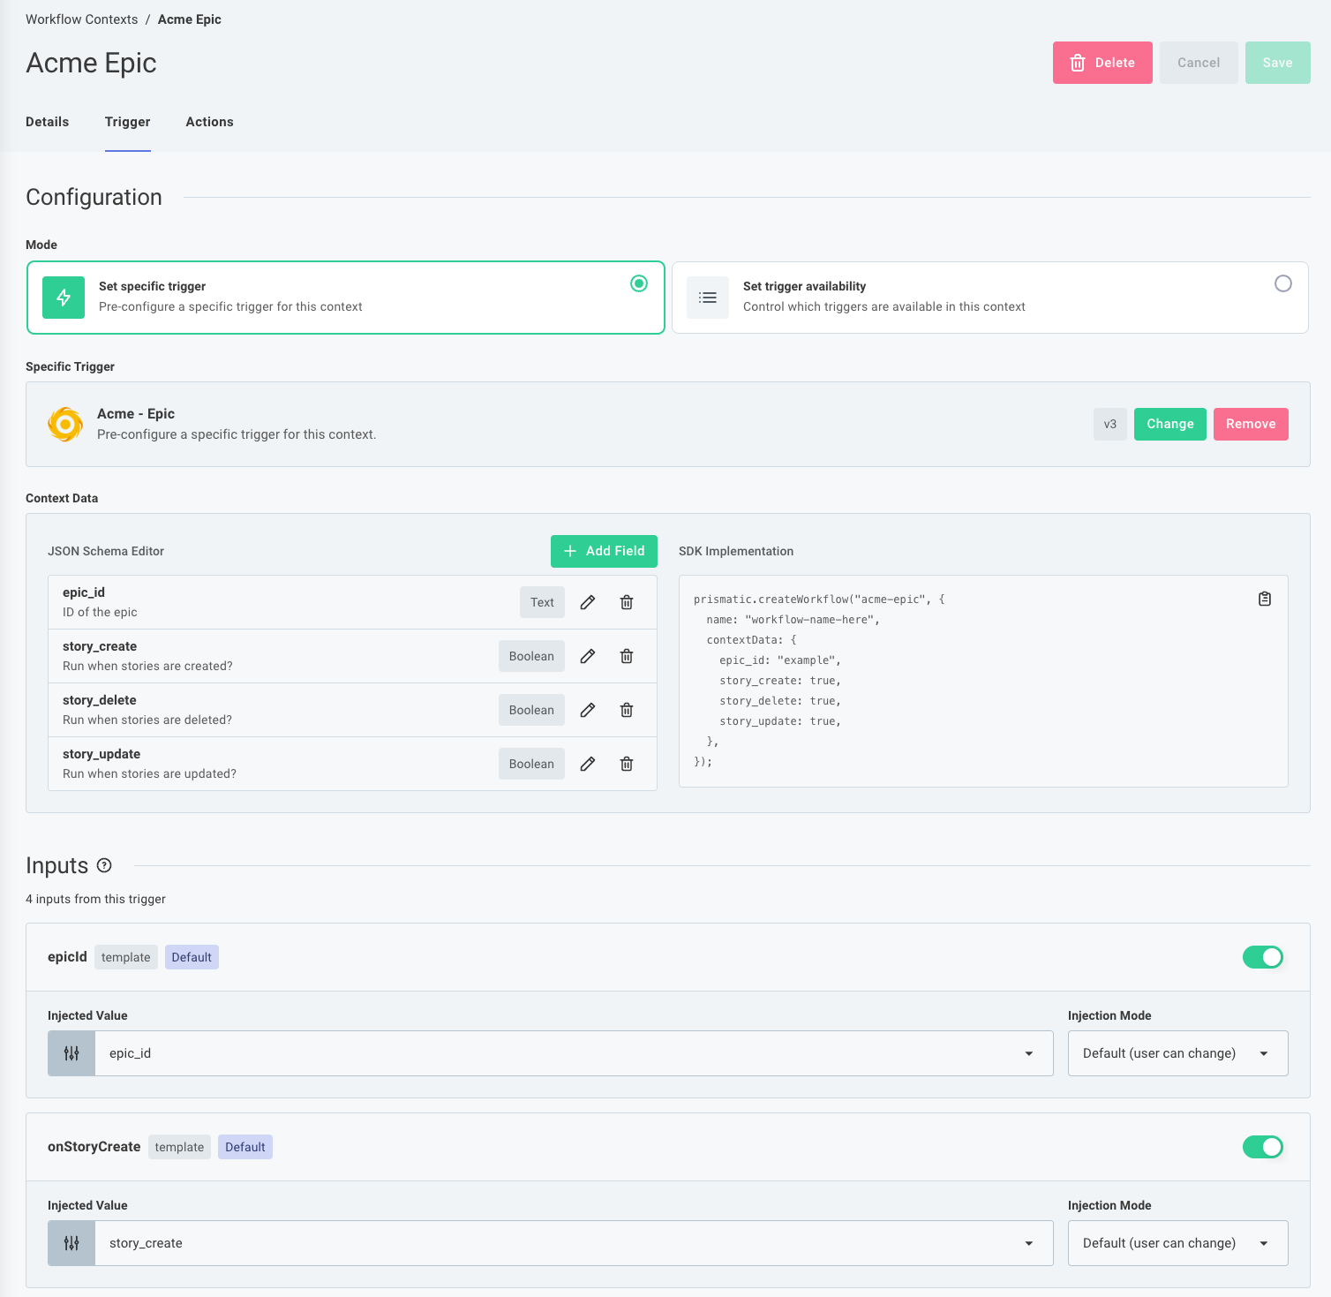Click the Remove trigger button
Viewport: 1331px width, 1297px height.
pos(1251,424)
